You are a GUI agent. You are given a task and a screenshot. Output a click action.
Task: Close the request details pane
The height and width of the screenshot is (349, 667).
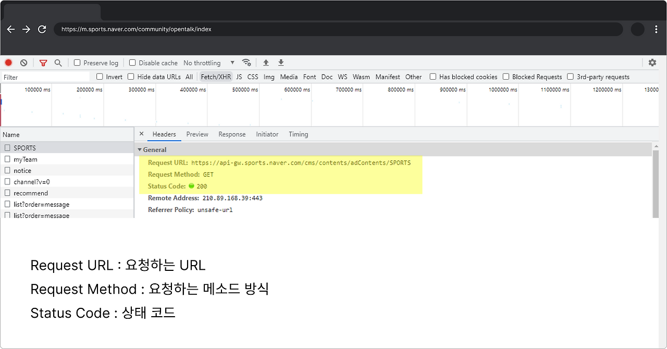pyautogui.click(x=141, y=134)
